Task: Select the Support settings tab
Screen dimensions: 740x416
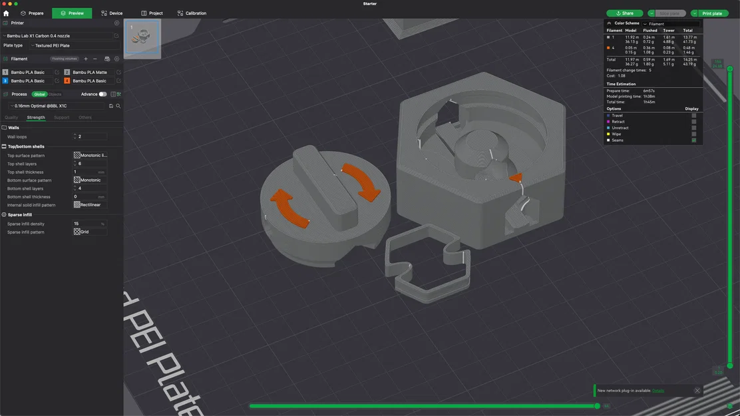Action: (61, 117)
